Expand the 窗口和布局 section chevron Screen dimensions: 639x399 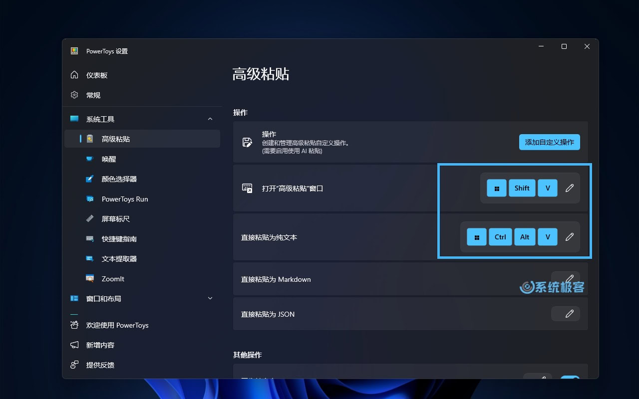(x=210, y=298)
